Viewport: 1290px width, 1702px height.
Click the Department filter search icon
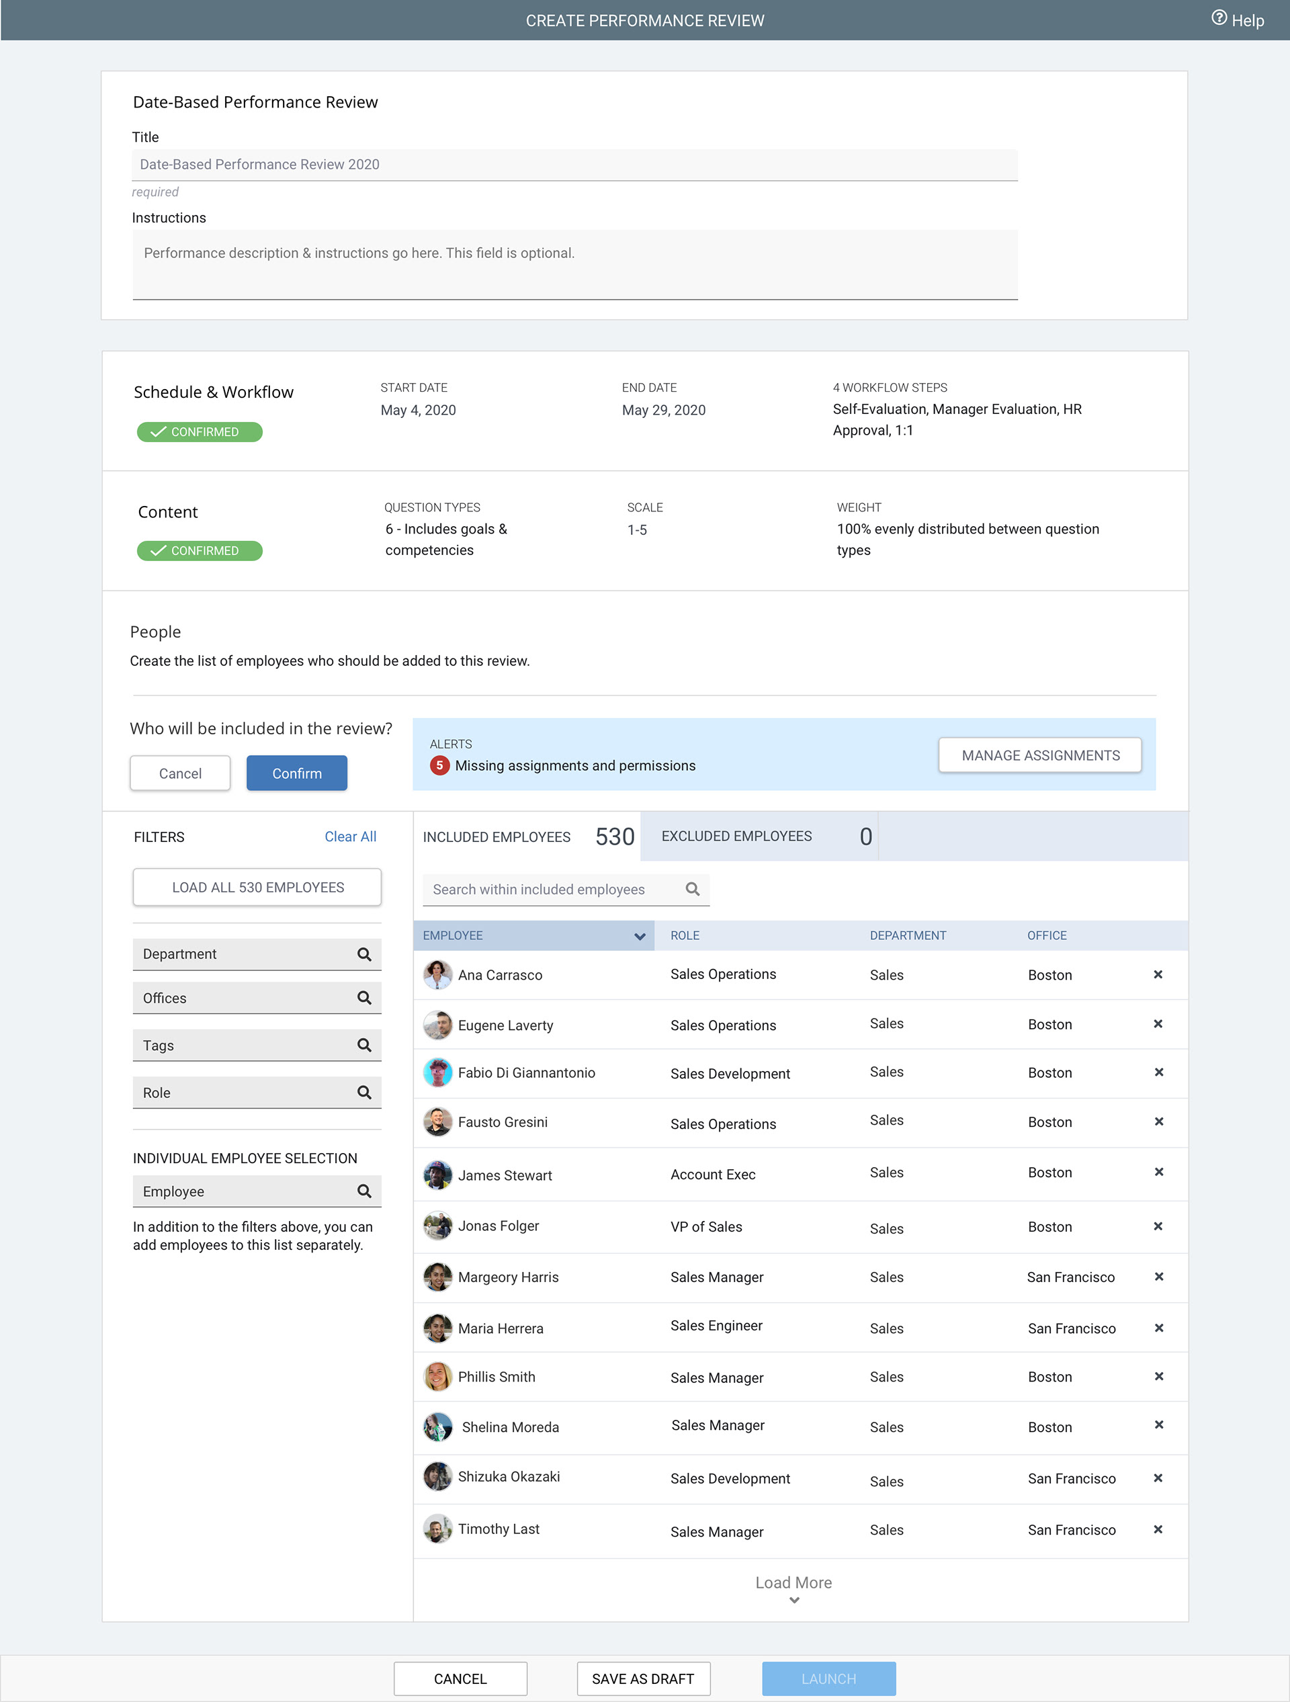coord(364,954)
